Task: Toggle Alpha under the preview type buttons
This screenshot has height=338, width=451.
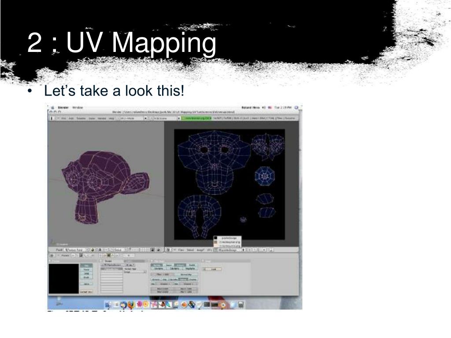Action: 86,284
